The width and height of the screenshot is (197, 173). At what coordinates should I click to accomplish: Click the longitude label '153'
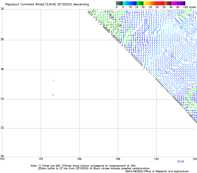point(41,159)
